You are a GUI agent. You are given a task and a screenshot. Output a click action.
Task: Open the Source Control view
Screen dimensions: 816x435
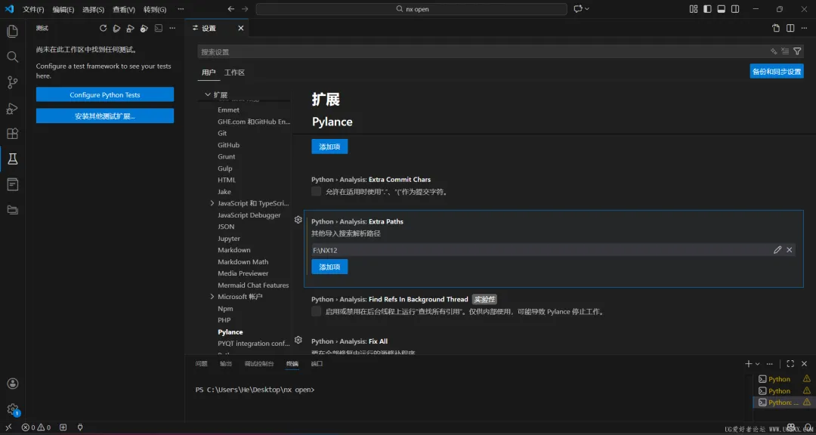pos(13,82)
